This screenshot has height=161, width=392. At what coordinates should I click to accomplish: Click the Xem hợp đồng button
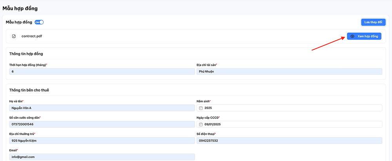tap(364, 36)
